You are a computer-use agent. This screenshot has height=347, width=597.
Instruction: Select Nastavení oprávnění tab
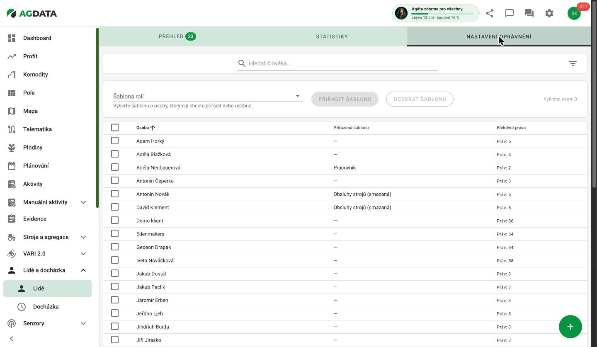(x=499, y=36)
